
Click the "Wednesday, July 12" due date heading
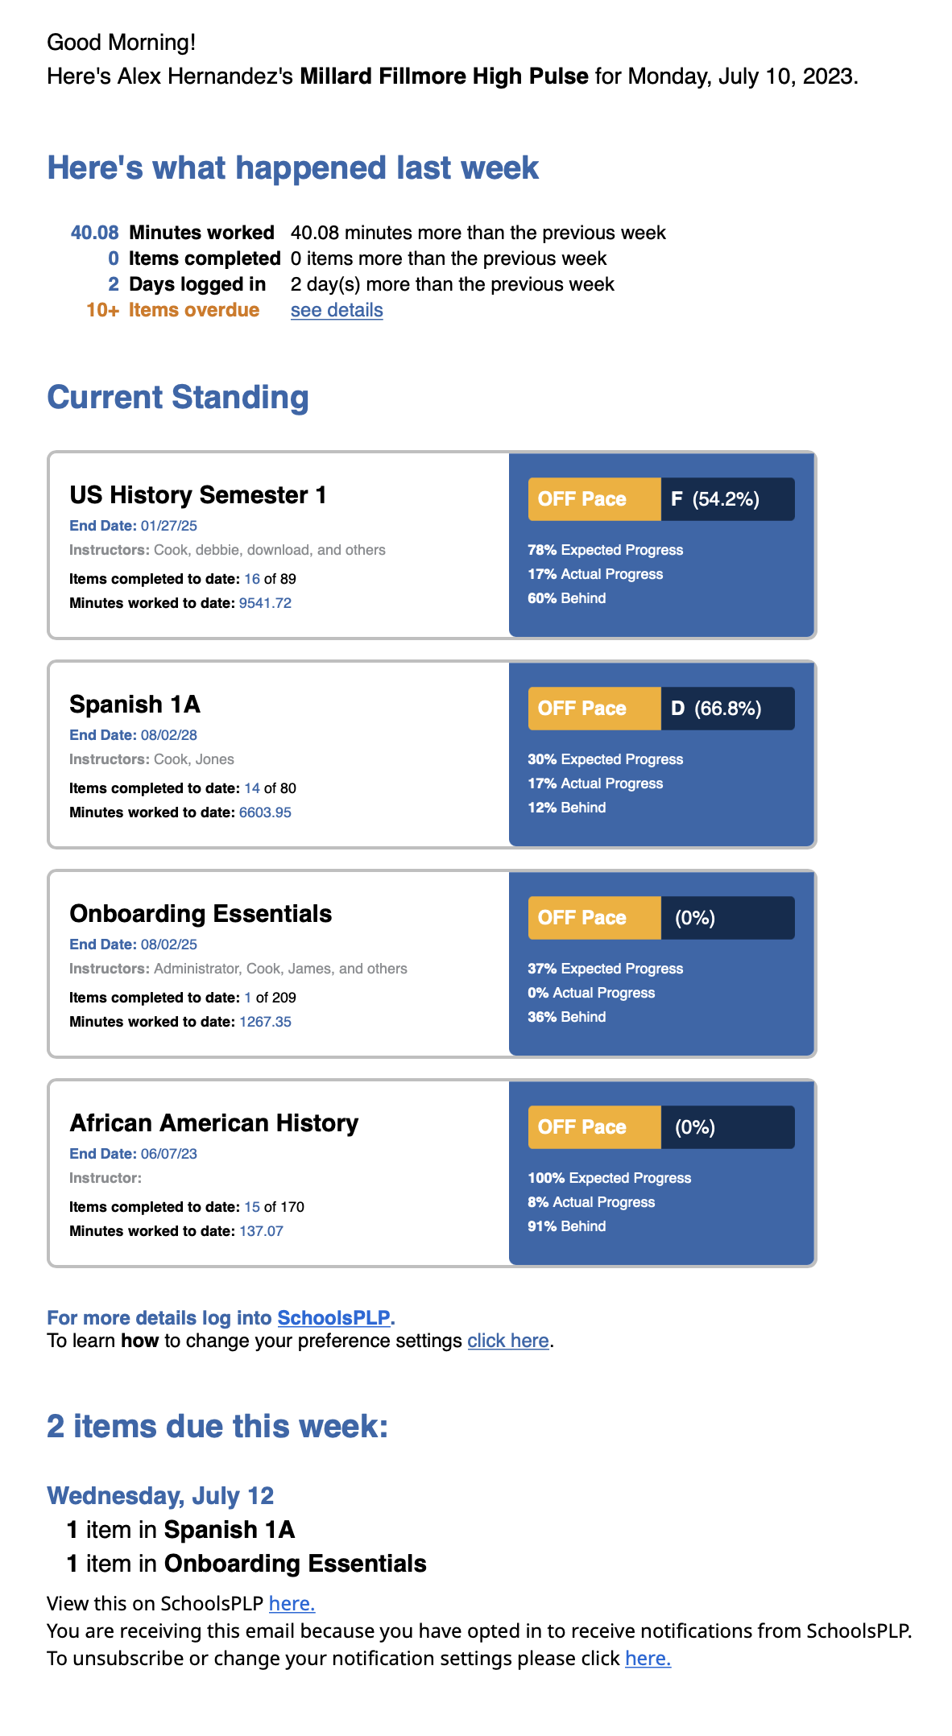click(x=160, y=1495)
